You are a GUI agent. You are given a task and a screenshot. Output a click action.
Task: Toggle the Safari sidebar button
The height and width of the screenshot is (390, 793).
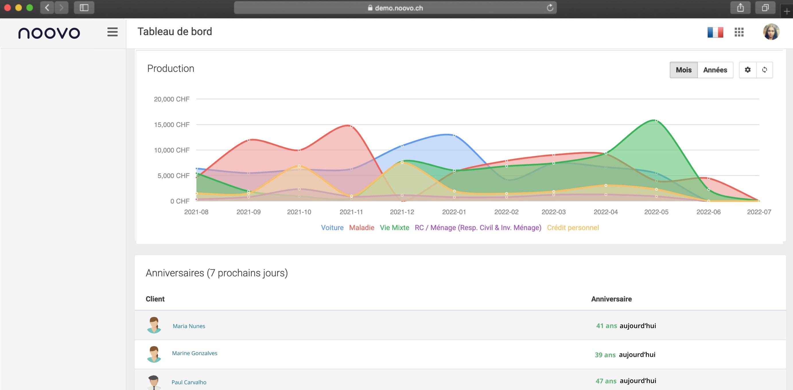(84, 8)
